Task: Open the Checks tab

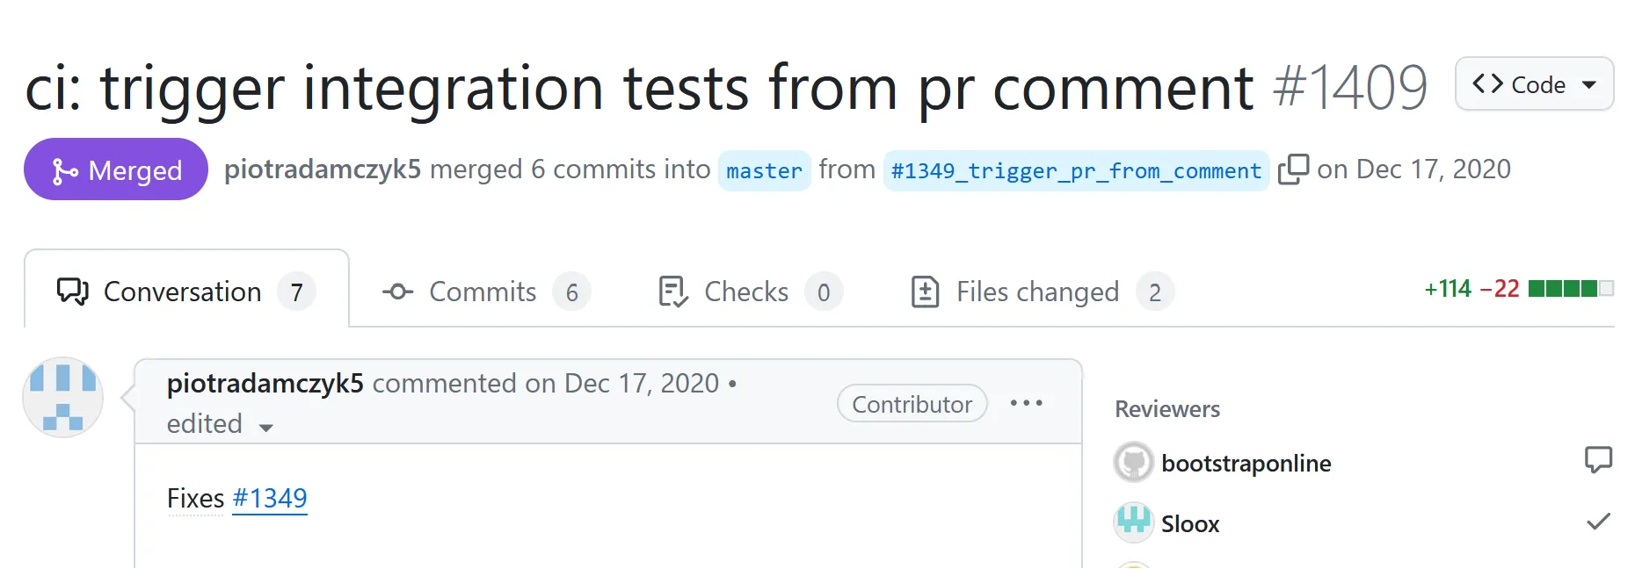Action: 749,292
